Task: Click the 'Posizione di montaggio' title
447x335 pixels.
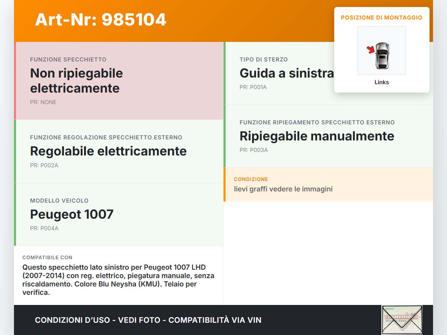Action: point(381,17)
